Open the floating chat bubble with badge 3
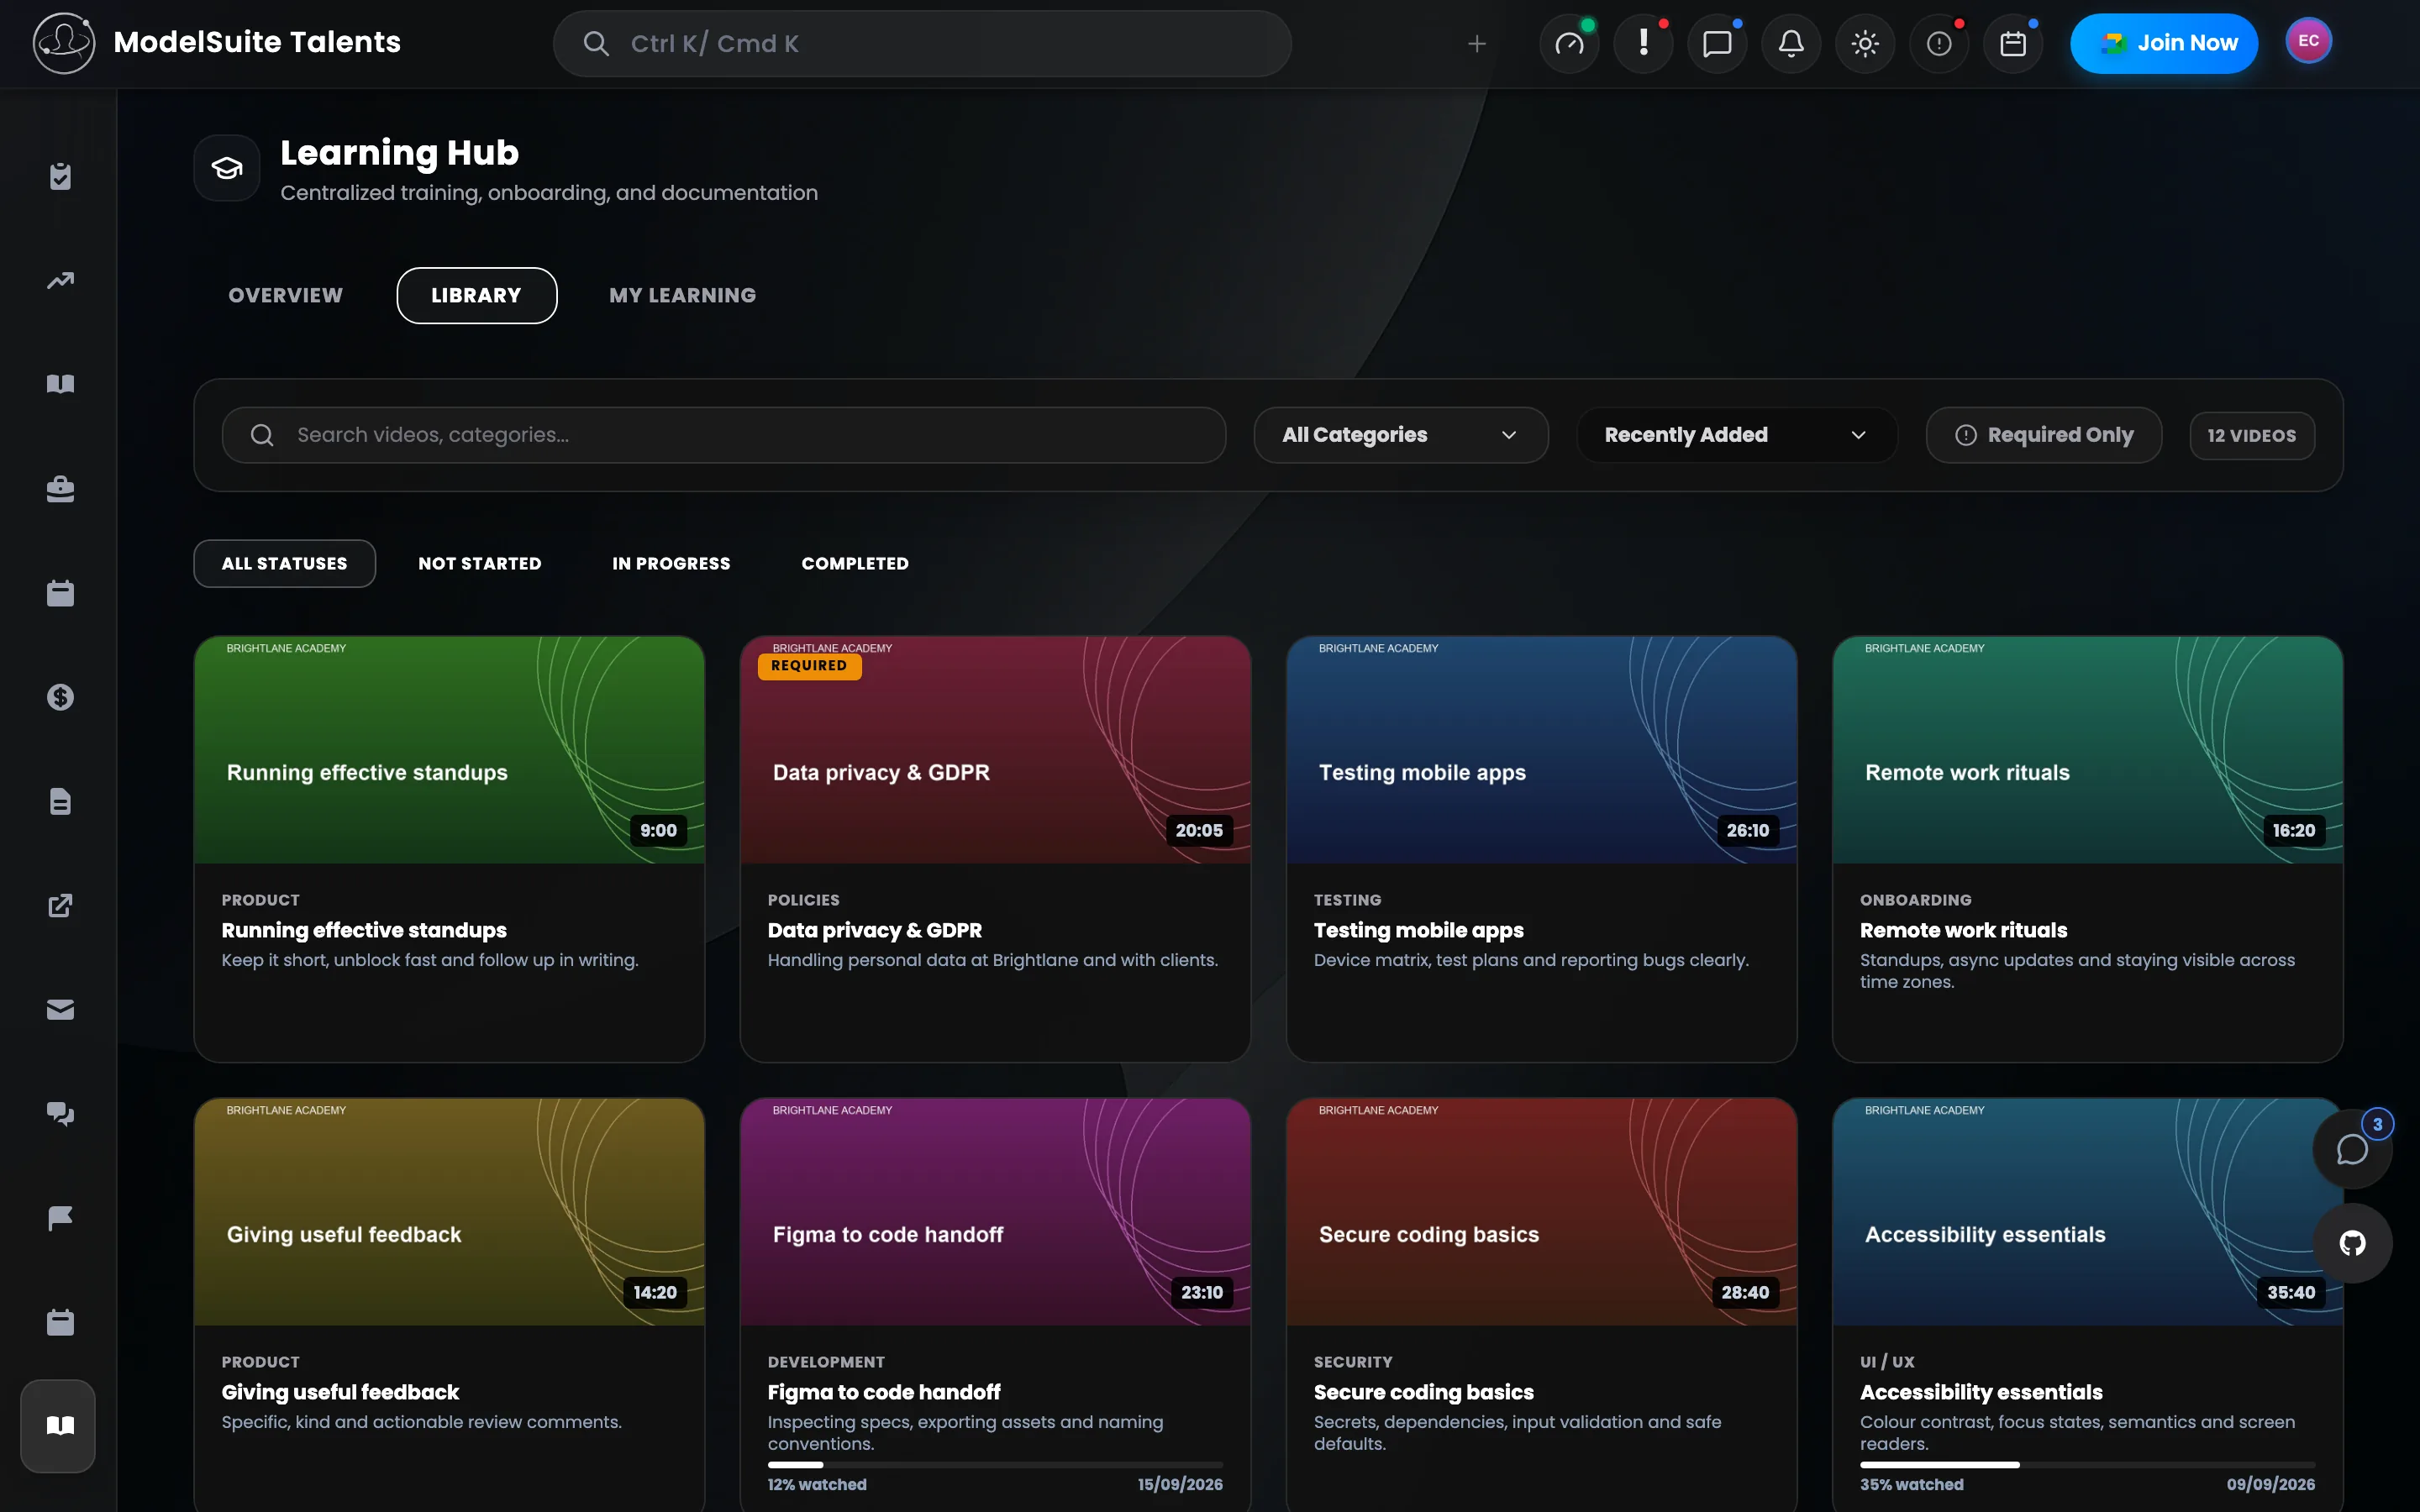 pos(2352,1149)
